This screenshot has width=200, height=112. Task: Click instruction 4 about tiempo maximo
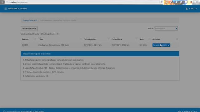tap(43, 72)
